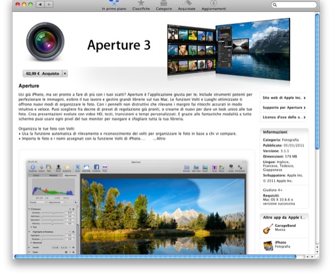332x276 pixels.
Task: Click the scroll right arrow
Action: [312, 257]
